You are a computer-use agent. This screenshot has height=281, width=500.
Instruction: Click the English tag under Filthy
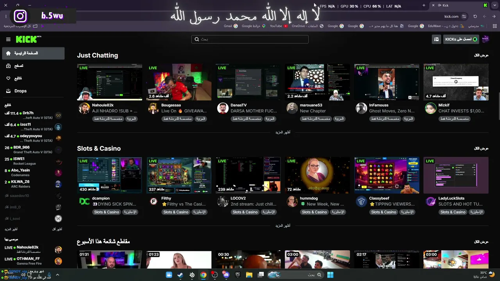200,212
